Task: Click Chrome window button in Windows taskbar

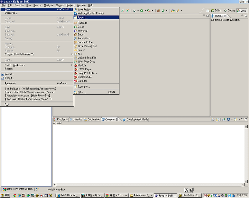Action: (117, 196)
